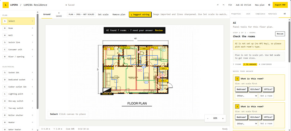291x131 pixels.
Task: Select the Socket 16A tool
Action: pyautogui.click(x=18, y=72)
